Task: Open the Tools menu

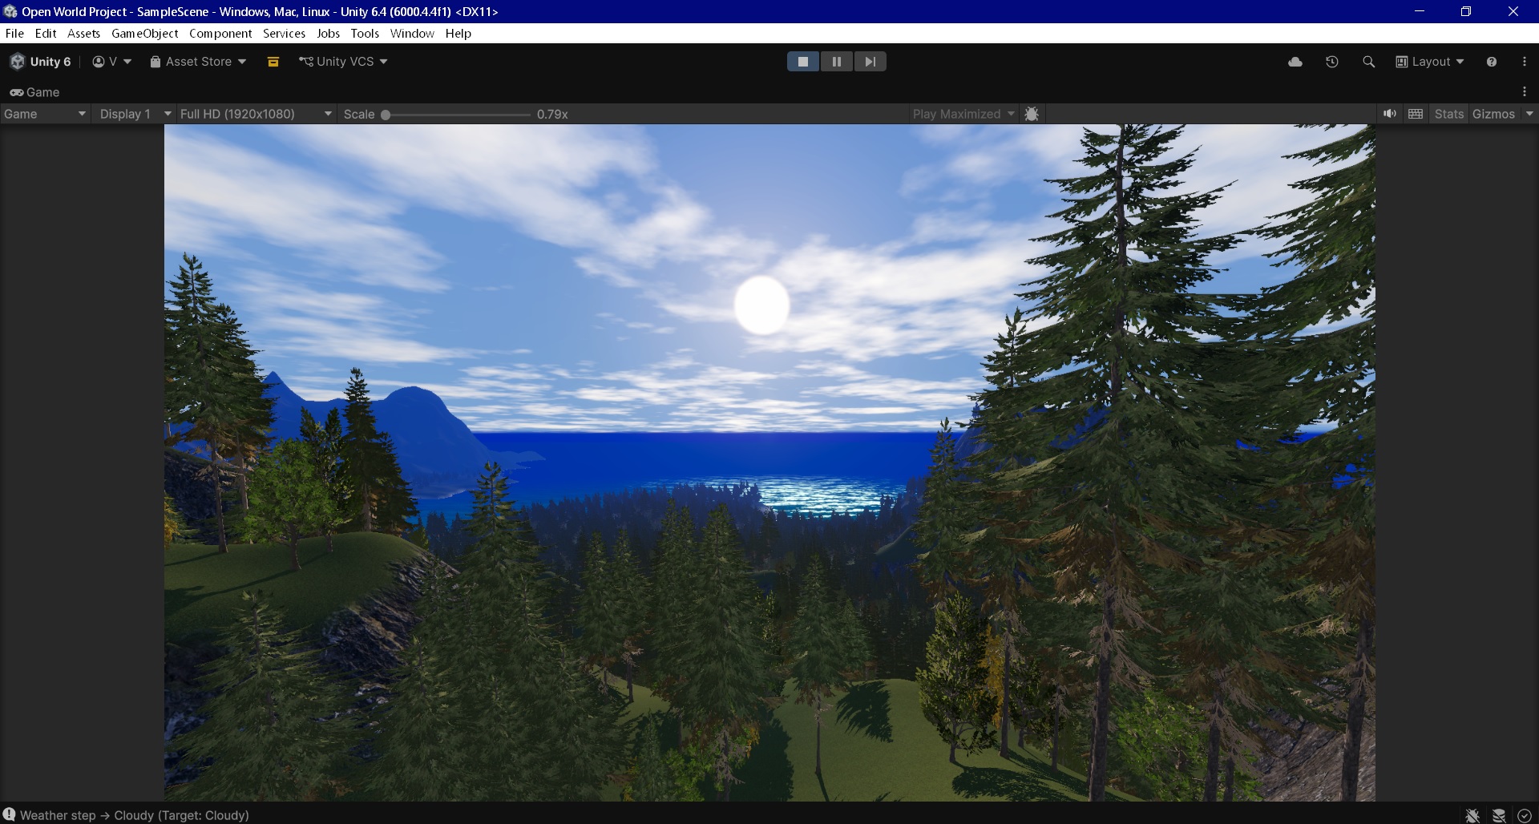Action: (365, 34)
